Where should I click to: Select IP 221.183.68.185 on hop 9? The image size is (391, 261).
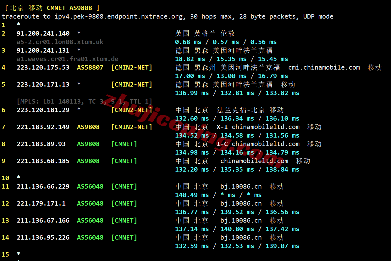click(43, 161)
